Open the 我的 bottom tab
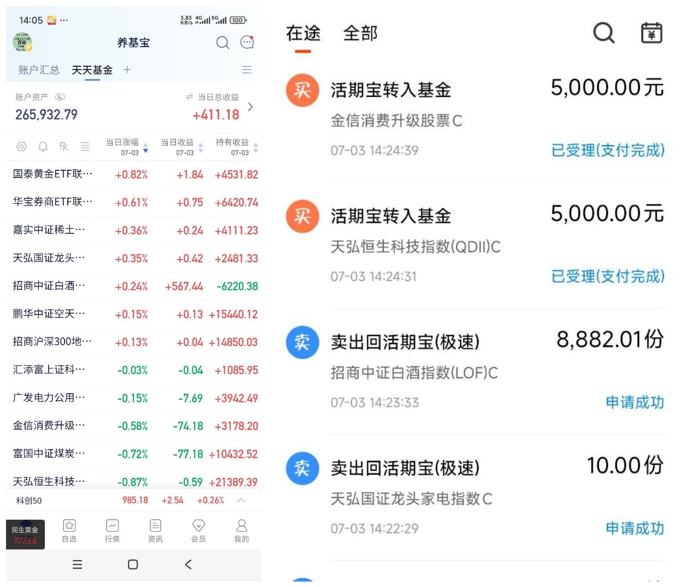 click(x=241, y=531)
